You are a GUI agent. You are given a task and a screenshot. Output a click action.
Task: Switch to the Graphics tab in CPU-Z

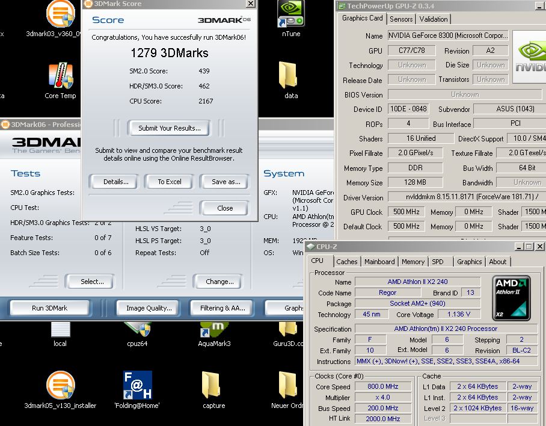pyautogui.click(x=470, y=262)
